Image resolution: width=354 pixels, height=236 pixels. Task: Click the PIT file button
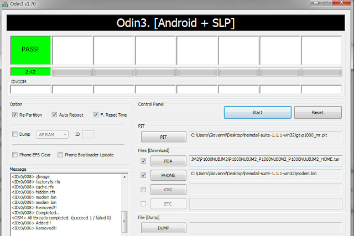[164, 137]
